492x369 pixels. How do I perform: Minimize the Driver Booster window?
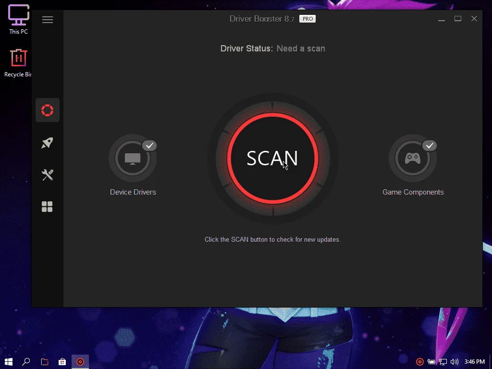point(442,19)
